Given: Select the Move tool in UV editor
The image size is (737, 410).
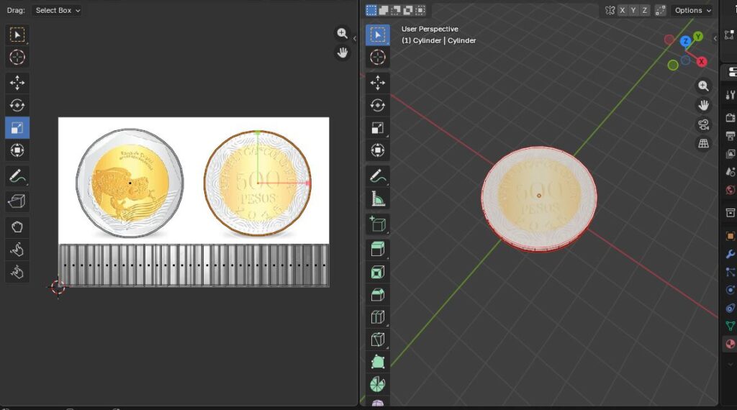Looking at the screenshot, I should coord(17,83).
